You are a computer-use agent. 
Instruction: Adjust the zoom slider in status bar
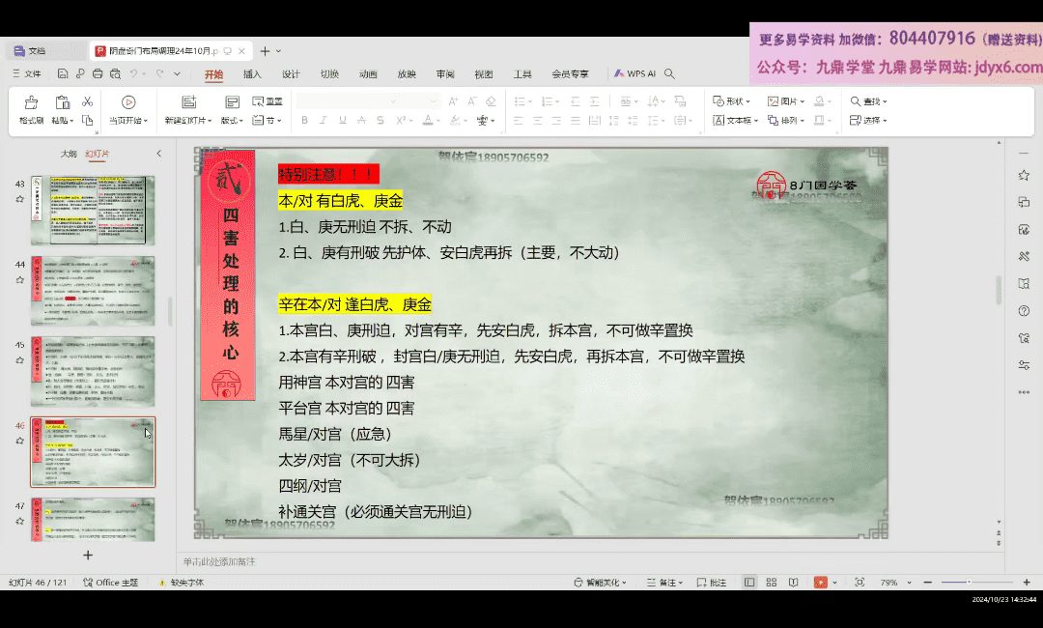969,583
